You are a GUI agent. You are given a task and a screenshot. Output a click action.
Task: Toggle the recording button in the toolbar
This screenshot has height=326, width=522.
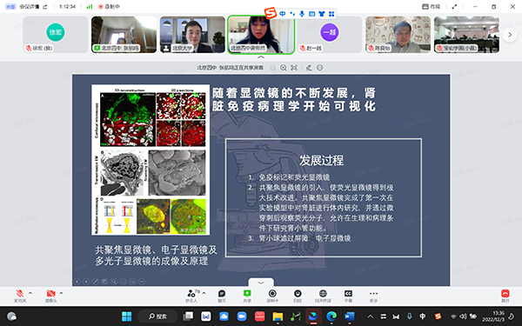[272, 296]
